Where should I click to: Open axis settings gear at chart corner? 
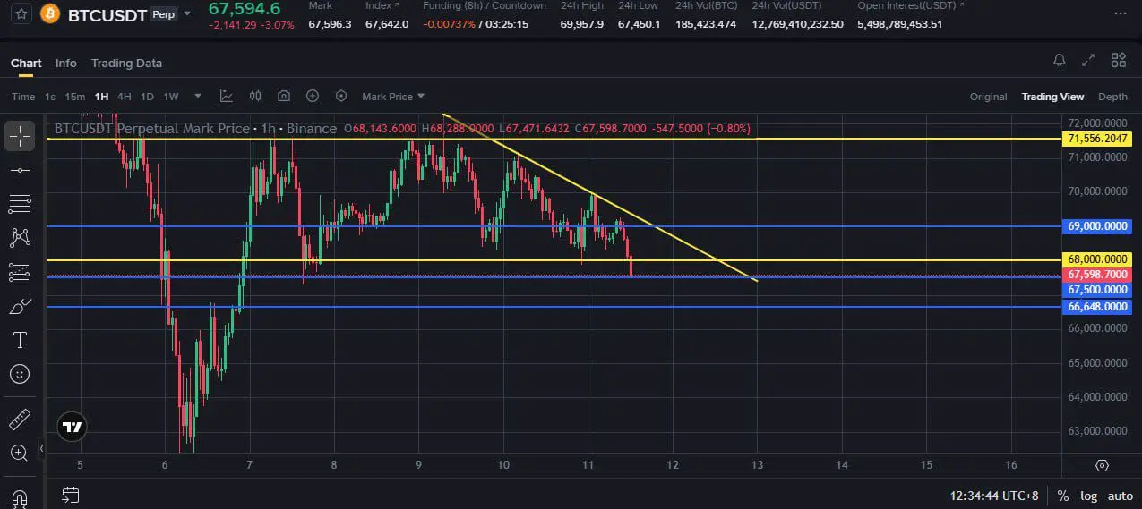coord(1102,465)
